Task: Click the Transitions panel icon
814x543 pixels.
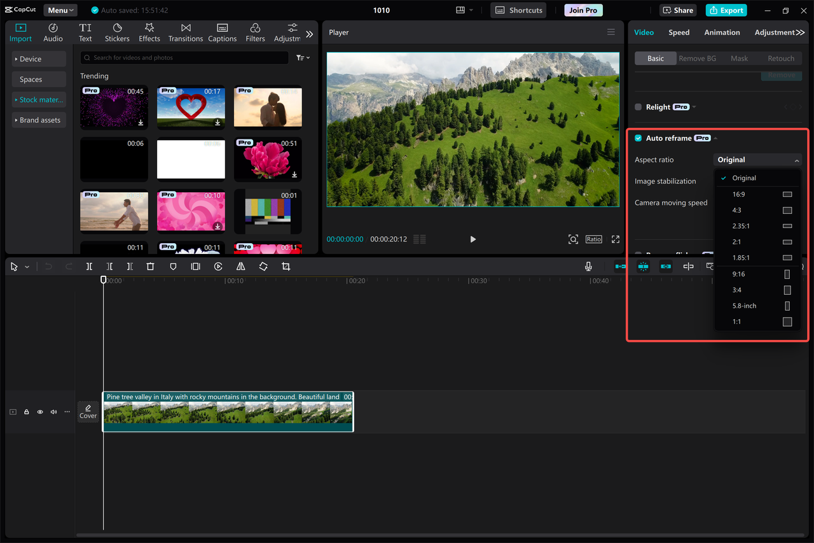Action: tap(185, 32)
